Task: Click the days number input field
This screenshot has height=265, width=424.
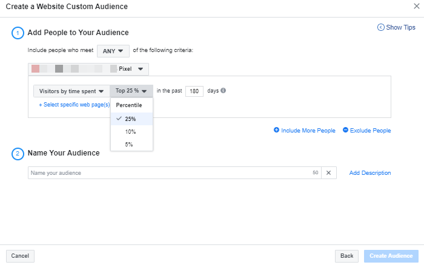Action: click(x=194, y=91)
